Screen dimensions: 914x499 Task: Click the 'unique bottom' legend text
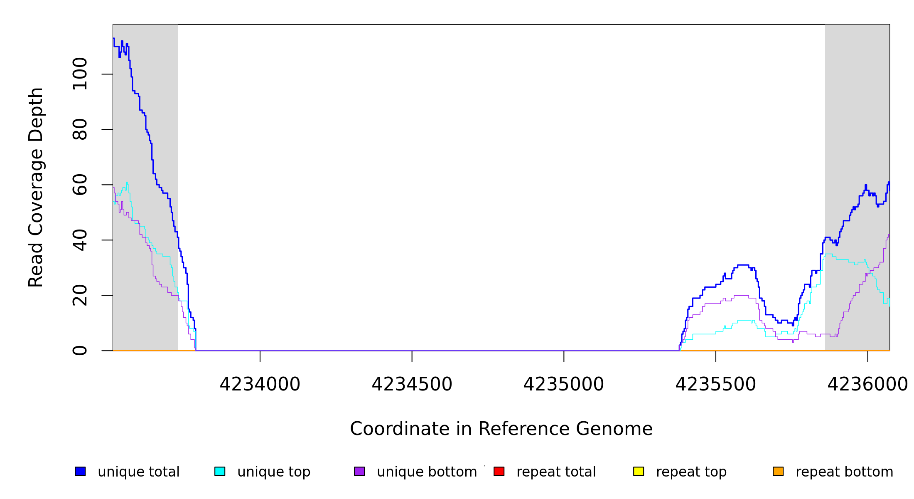click(427, 472)
